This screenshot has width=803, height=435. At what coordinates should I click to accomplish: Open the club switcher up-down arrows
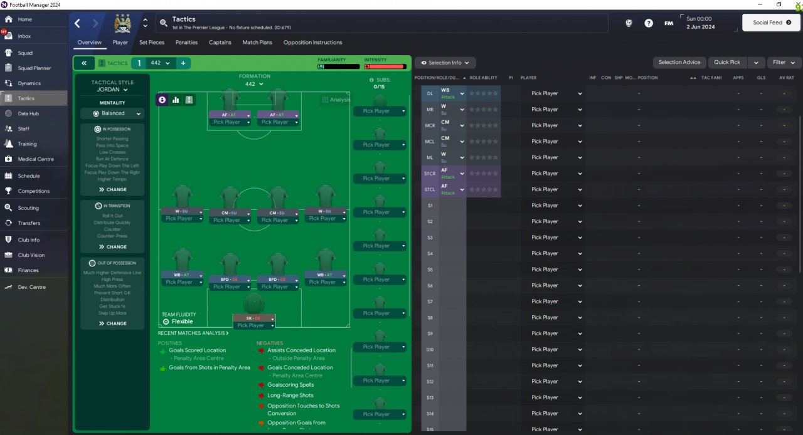tap(146, 23)
